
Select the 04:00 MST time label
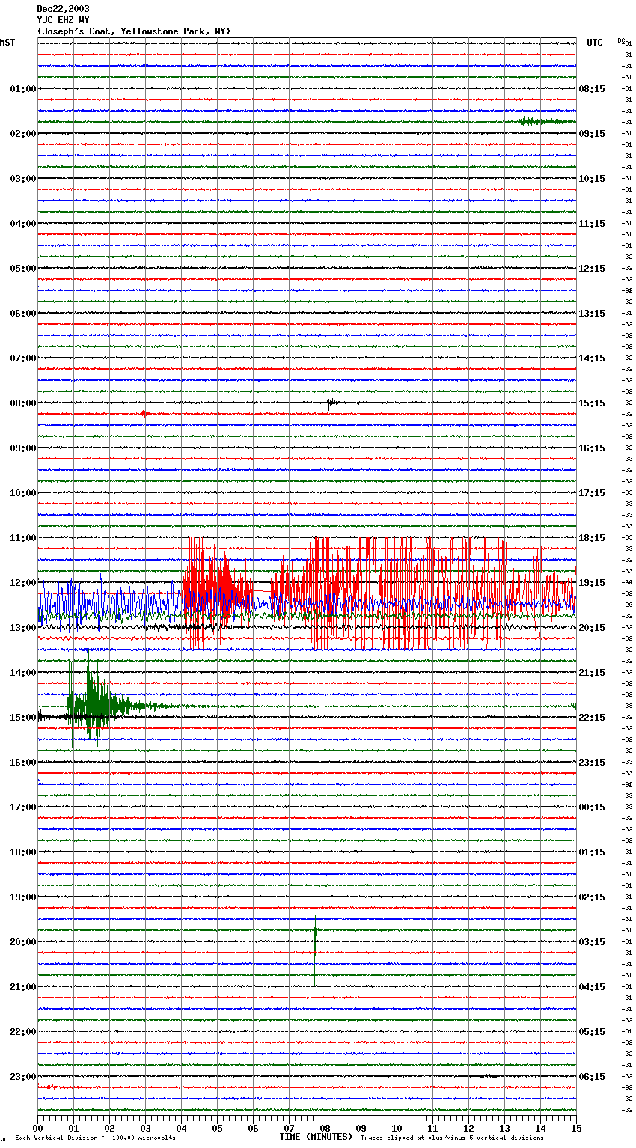[23, 224]
